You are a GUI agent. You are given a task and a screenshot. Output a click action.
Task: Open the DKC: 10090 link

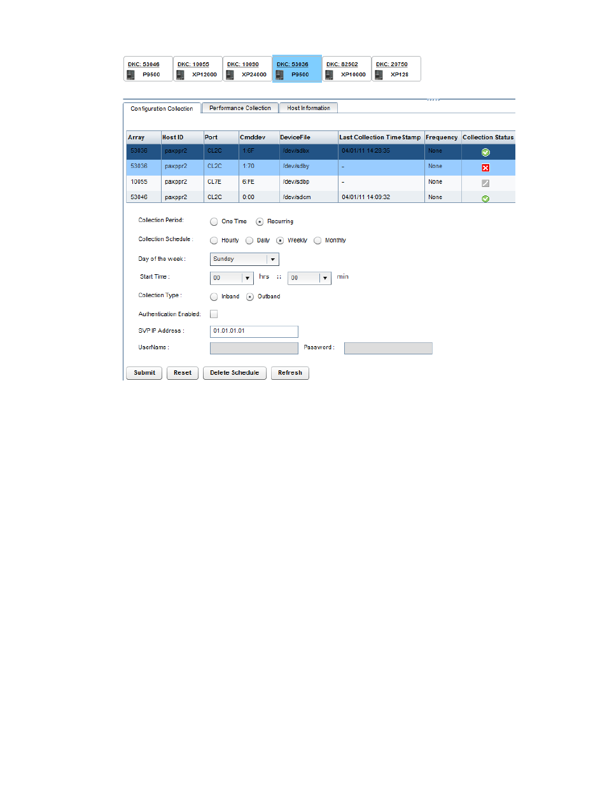pos(243,64)
